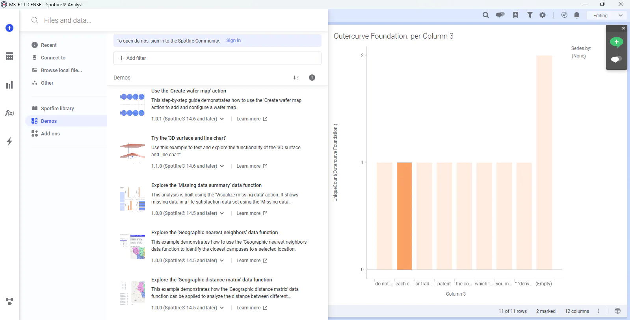The height and width of the screenshot is (320, 630).
Task: Click the Geographic distance matrix thumbnail
Action: pos(132,294)
